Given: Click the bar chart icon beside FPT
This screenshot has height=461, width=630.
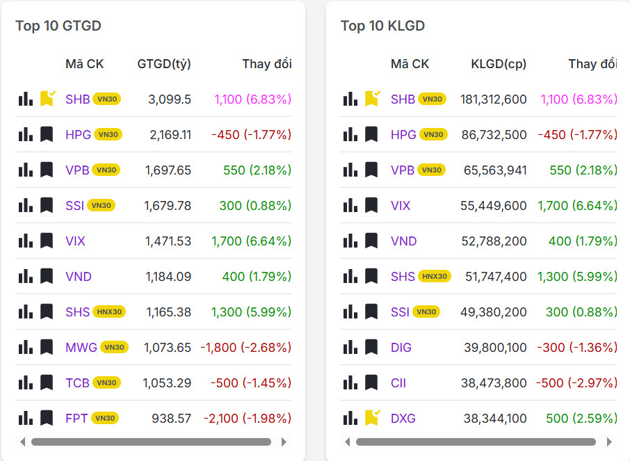Looking at the screenshot, I should [x=26, y=418].
